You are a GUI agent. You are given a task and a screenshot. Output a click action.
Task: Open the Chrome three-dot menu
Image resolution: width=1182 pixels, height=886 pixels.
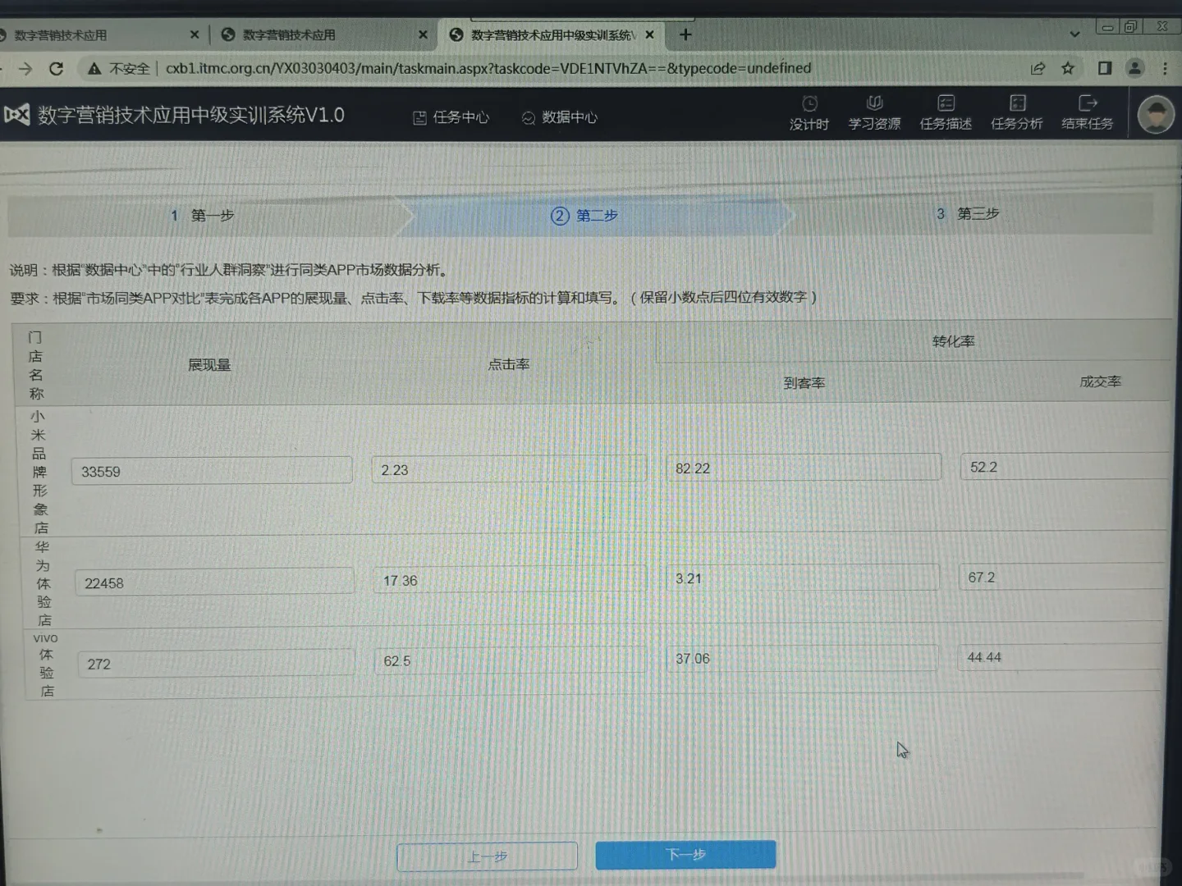pyautogui.click(x=1165, y=68)
